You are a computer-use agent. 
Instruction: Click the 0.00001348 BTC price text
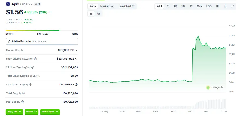(x=14, y=20)
